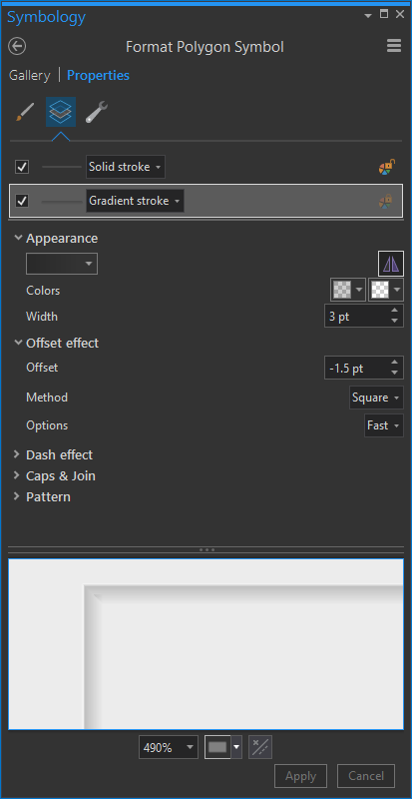
Task: Toggle Gradient stroke color lock icon
Action: click(x=386, y=201)
